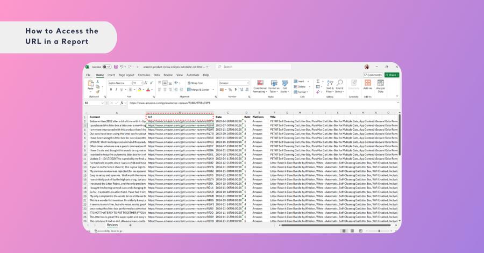Apply yellow fill color
This screenshot has height=253, width=484.
pyautogui.click(x=139, y=90)
